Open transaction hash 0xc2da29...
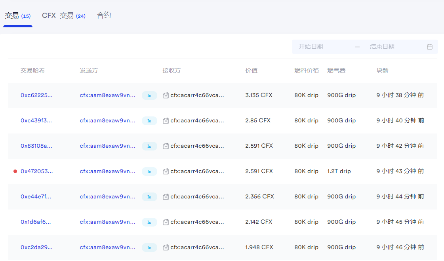This screenshot has height=261, width=444. tap(36, 247)
